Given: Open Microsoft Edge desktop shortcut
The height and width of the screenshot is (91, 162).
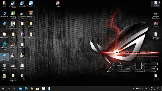Looking at the screenshot, I should [4, 46].
